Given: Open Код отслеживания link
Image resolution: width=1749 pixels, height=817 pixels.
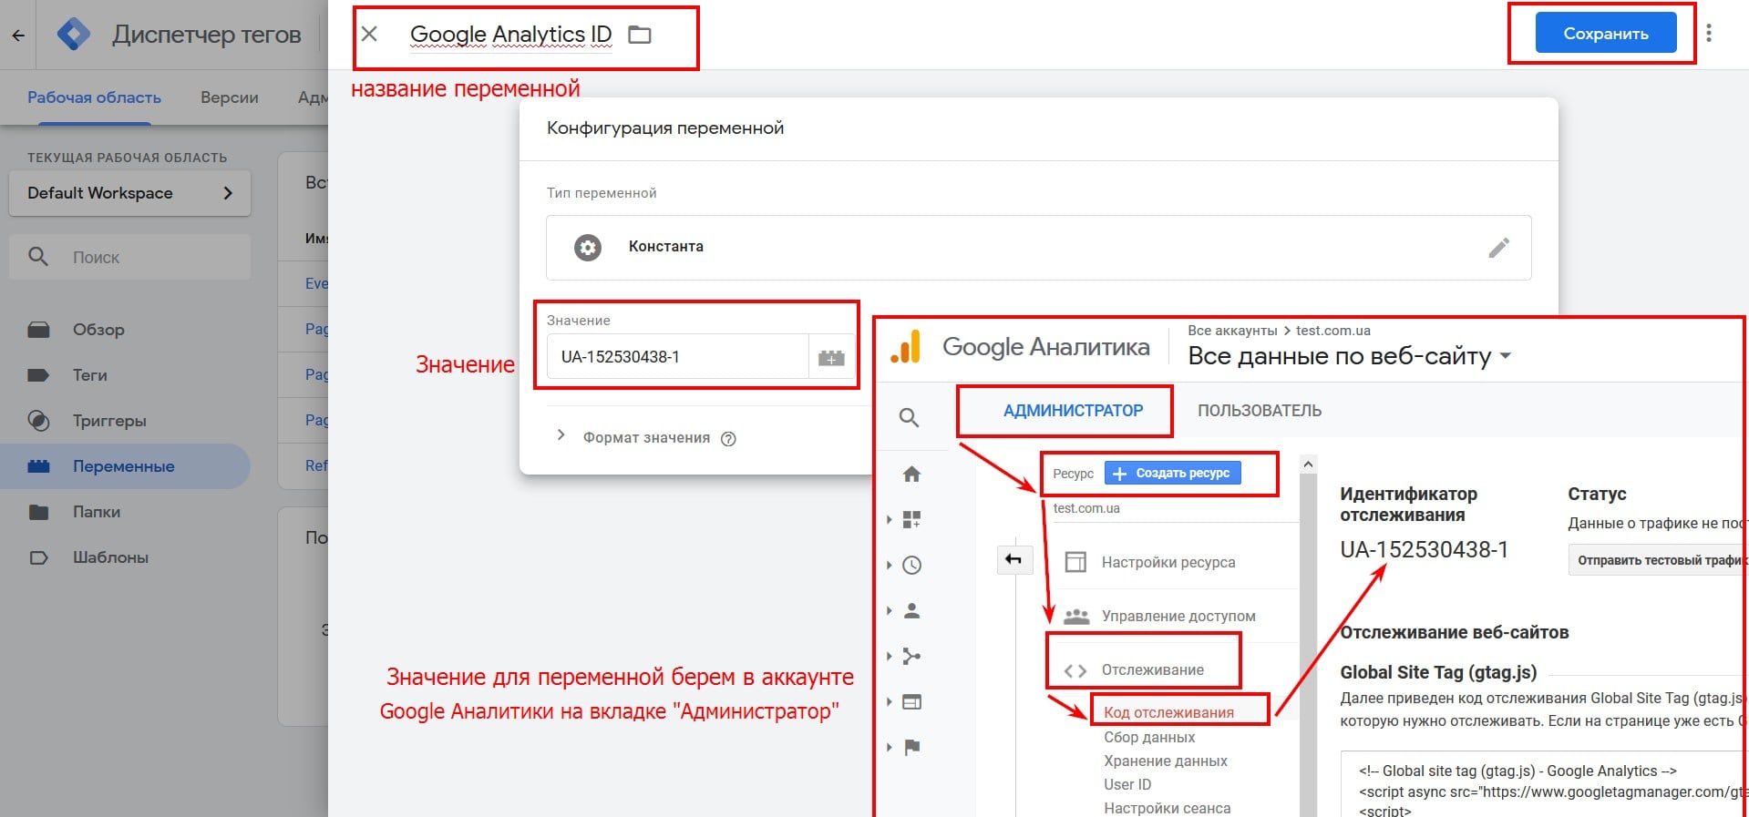Looking at the screenshot, I should (1168, 712).
